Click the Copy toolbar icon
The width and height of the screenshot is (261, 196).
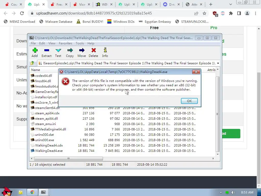pyautogui.click(x=70, y=53)
